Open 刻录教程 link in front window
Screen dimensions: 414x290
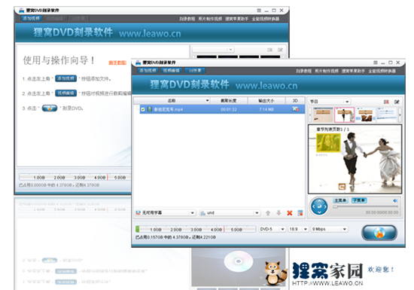click(x=303, y=71)
